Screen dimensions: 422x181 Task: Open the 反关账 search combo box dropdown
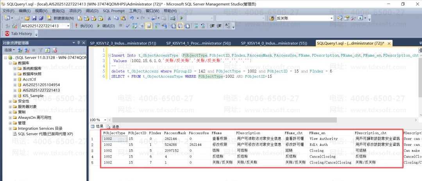(332, 18)
